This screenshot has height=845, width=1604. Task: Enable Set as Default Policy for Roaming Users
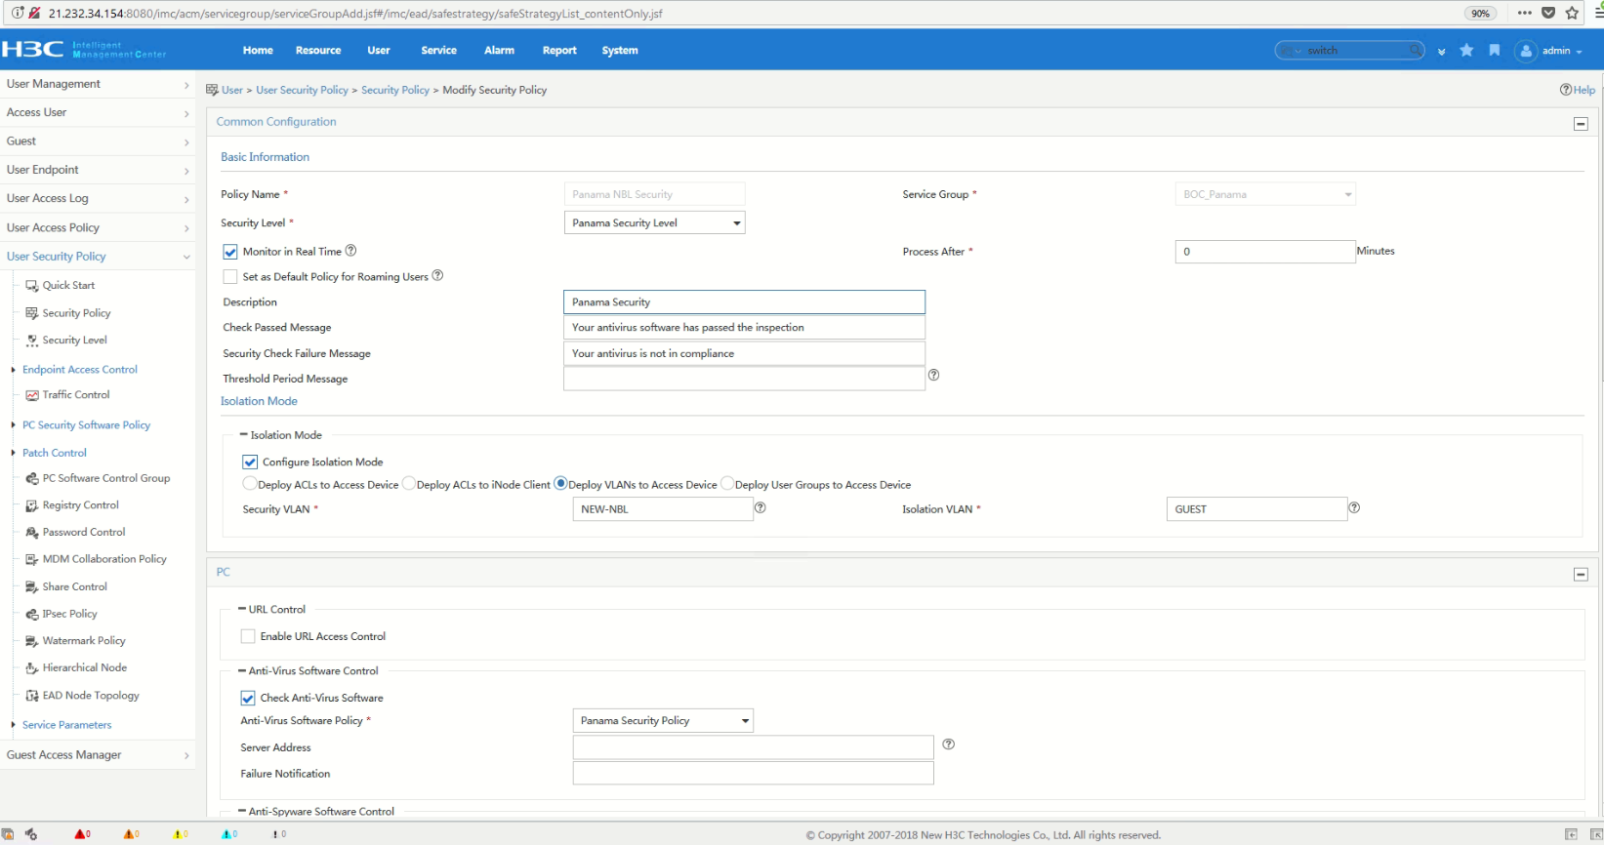coord(230,277)
